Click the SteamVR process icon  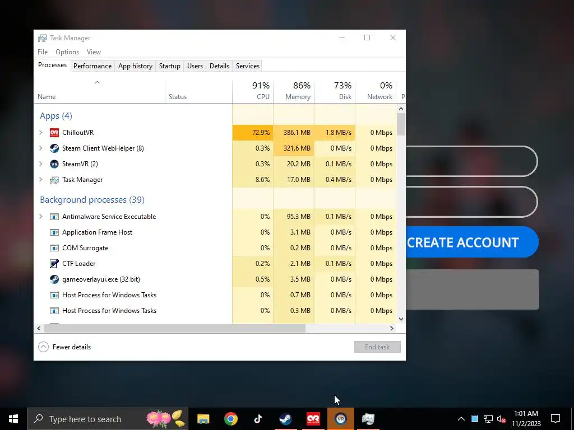coord(54,164)
